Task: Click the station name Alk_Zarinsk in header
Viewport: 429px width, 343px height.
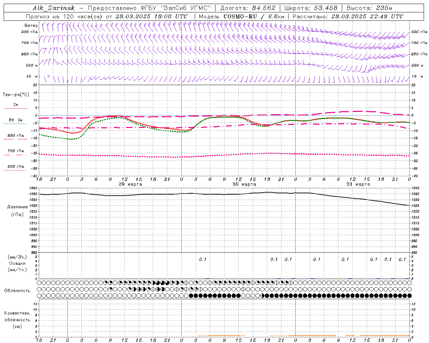Action: (54, 8)
